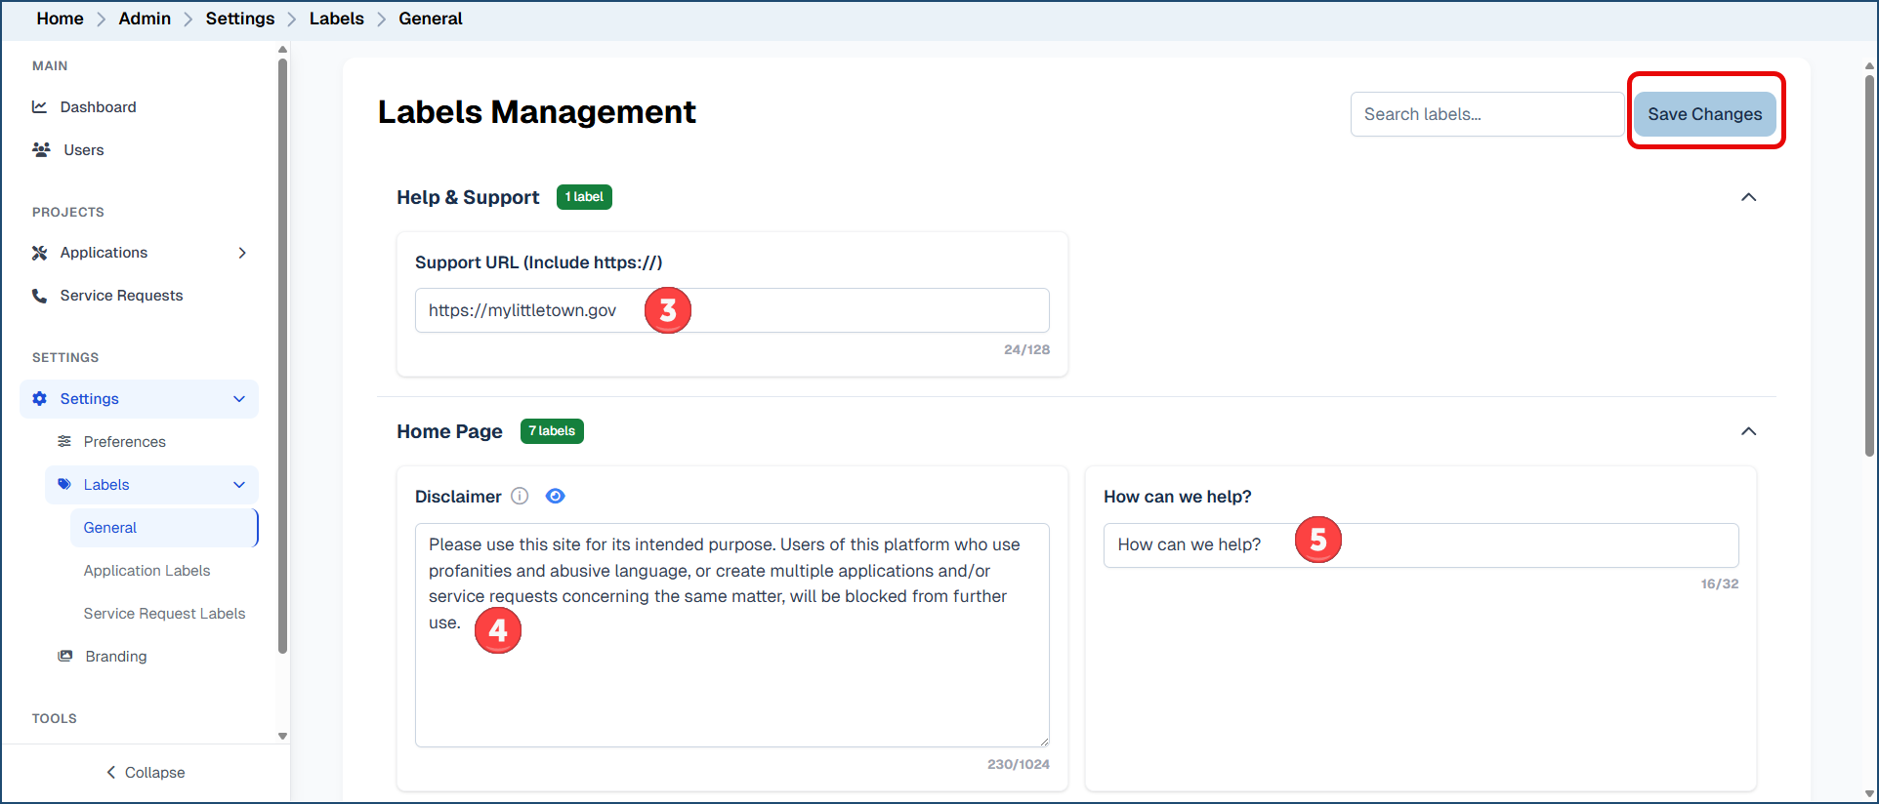Click the 230/1024 character counter
This screenshot has width=1879, height=804.
(1019, 764)
